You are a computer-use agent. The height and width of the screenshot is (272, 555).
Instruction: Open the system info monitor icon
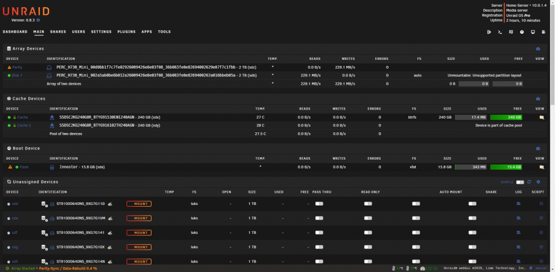tap(533, 32)
